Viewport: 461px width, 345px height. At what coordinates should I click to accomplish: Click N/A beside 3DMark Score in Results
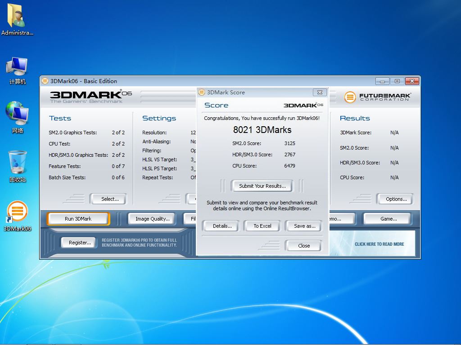pos(394,133)
